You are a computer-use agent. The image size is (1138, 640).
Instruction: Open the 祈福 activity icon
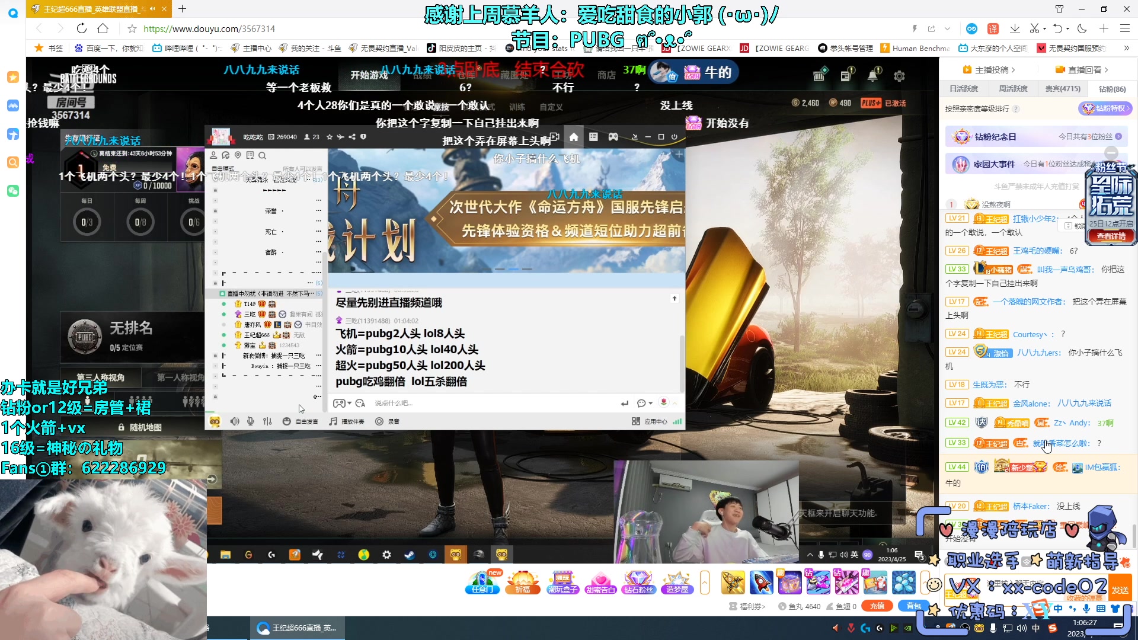tap(523, 582)
